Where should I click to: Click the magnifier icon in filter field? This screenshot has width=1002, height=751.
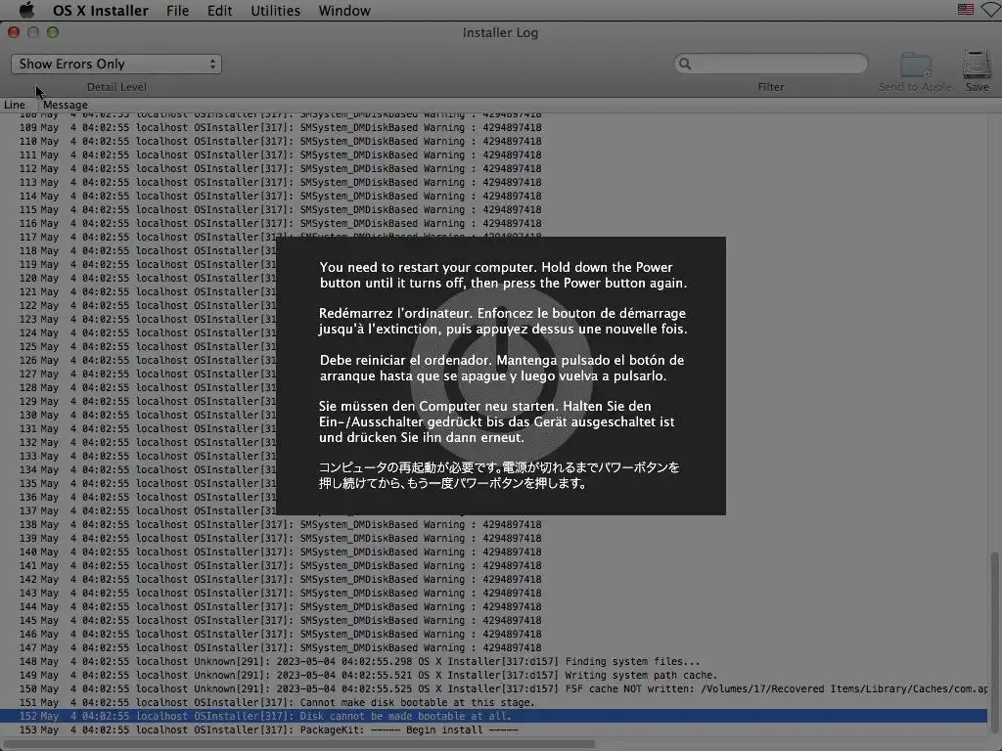(685, 64)
